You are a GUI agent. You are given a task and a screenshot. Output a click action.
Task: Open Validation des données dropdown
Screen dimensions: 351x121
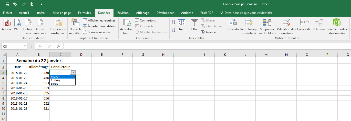(286, 27)
